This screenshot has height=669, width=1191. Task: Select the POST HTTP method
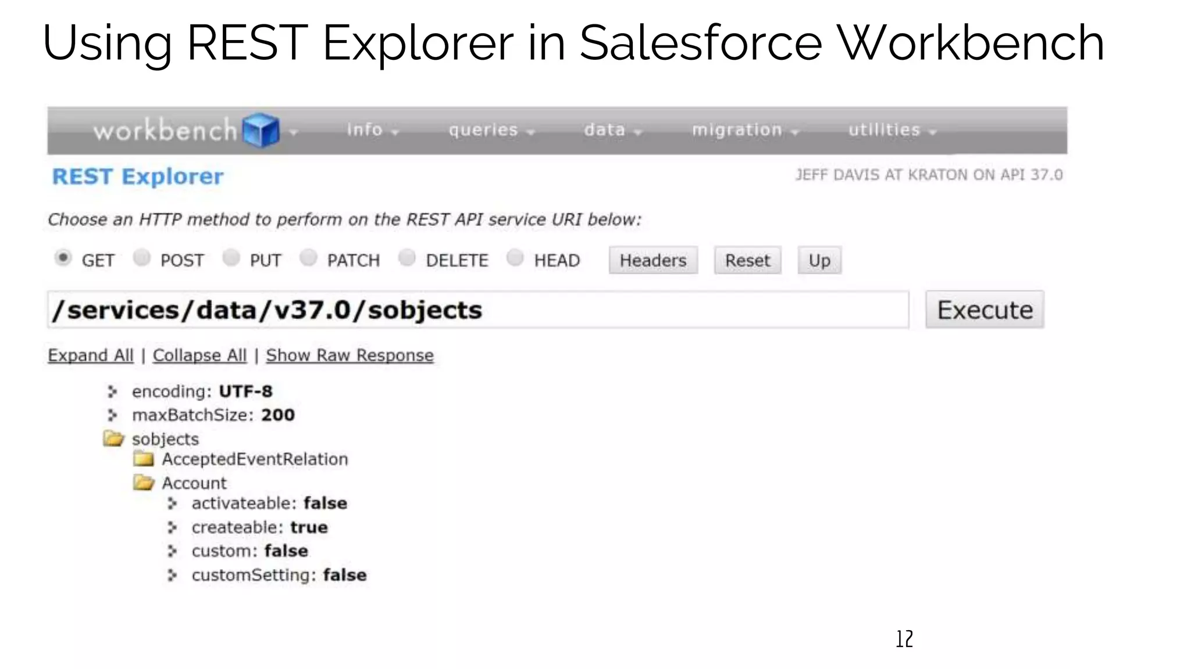tap(141, 257)
